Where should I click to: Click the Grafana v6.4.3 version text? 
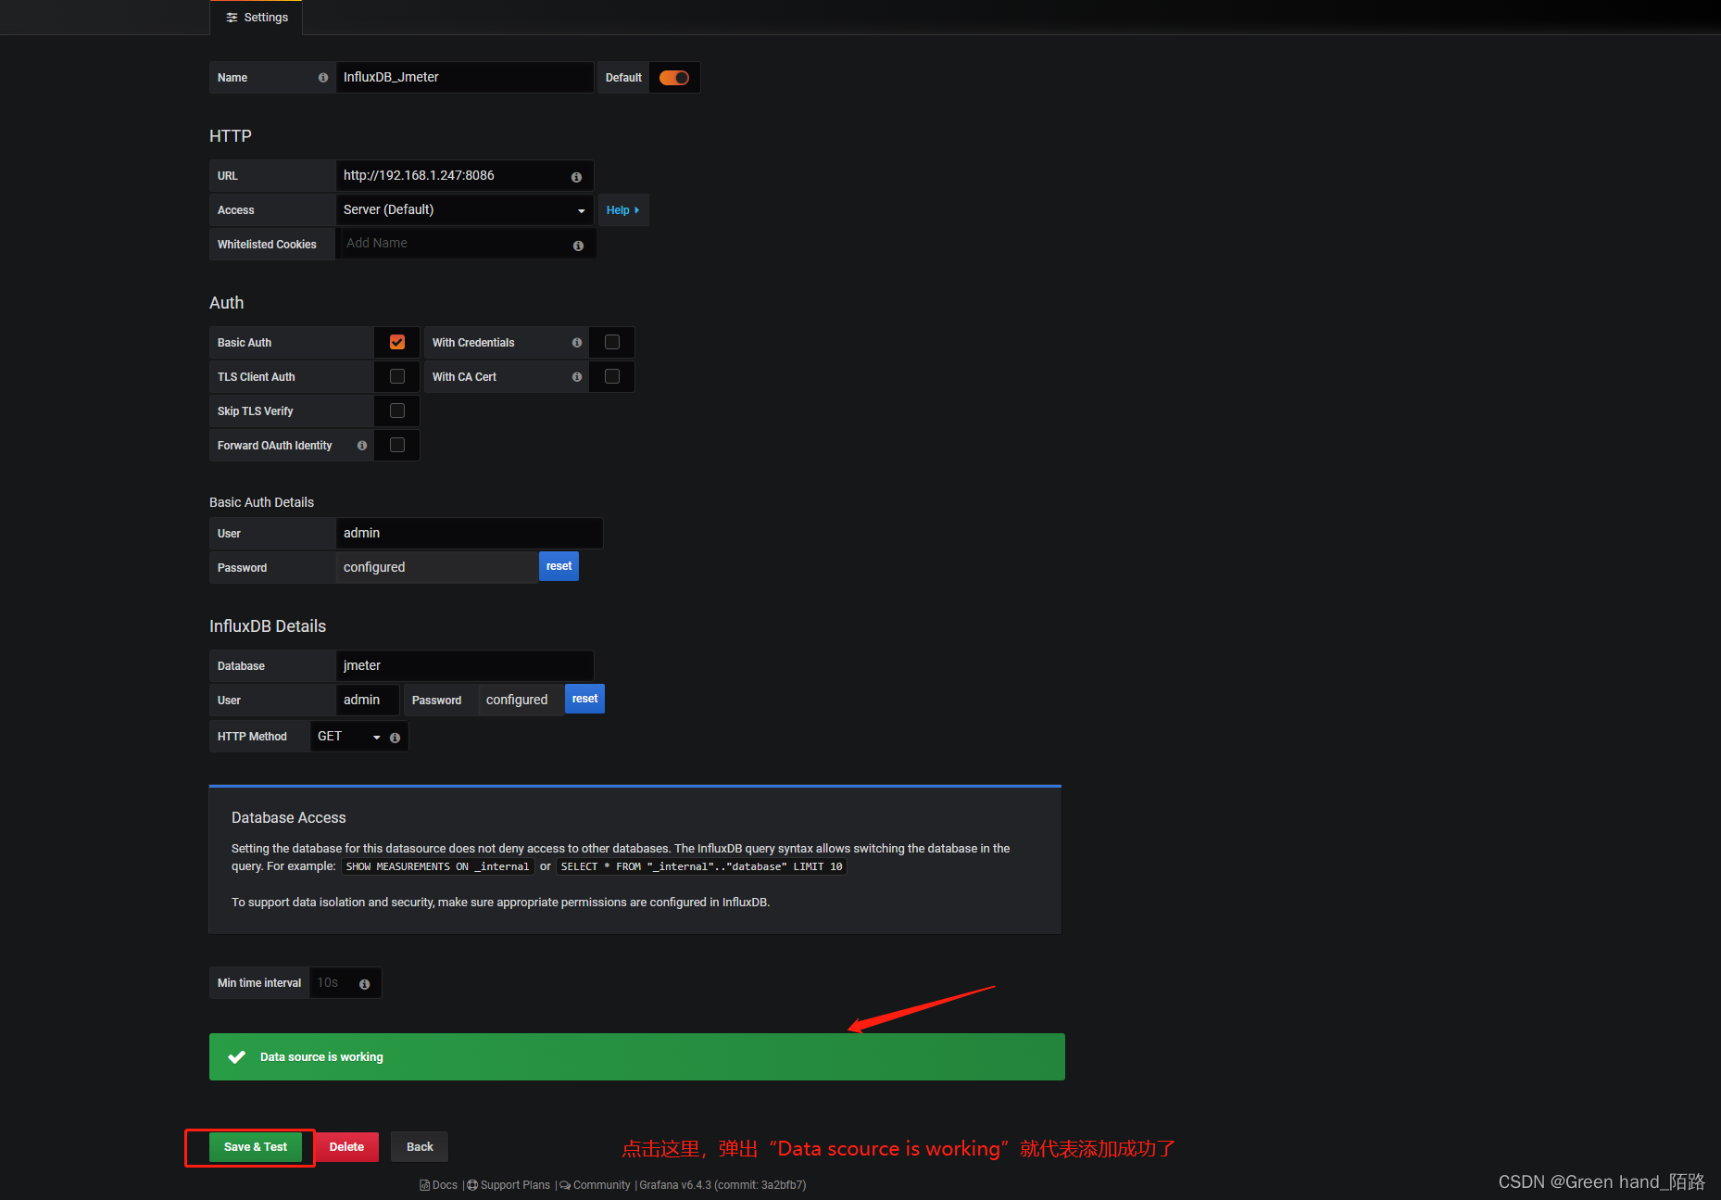[722, 1185]
